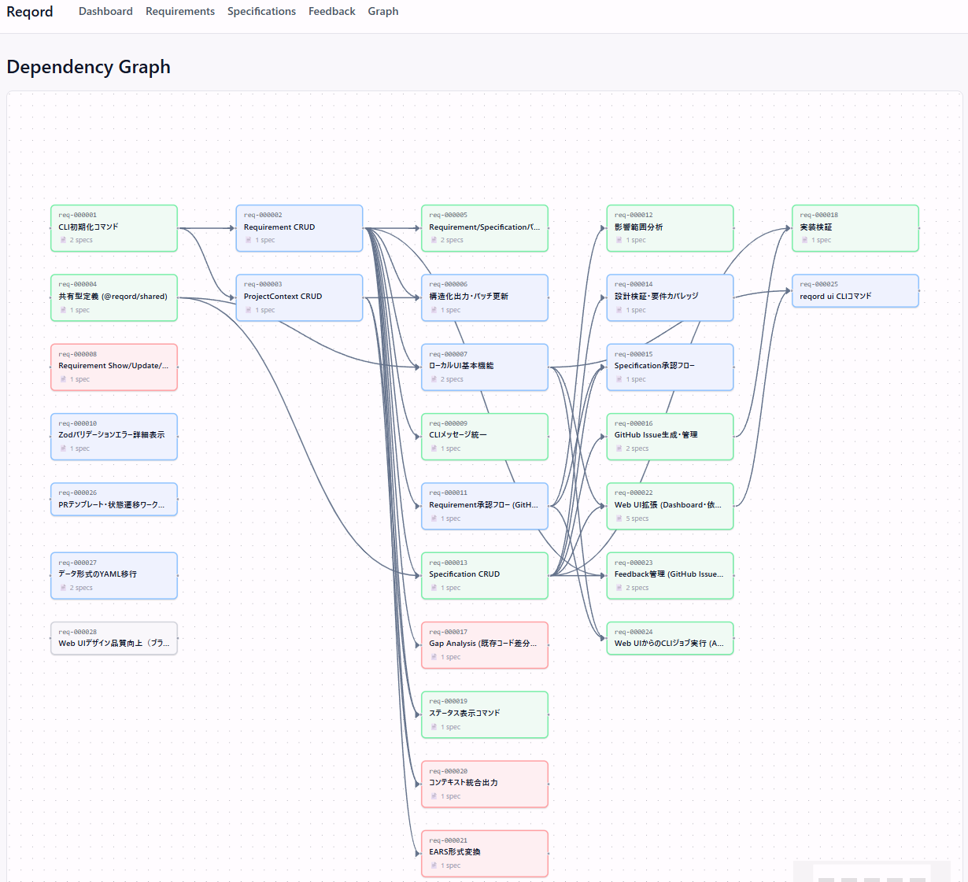
Task: Click the spec icon on ProjectContext CRUD node
Action: coord(249,310)
